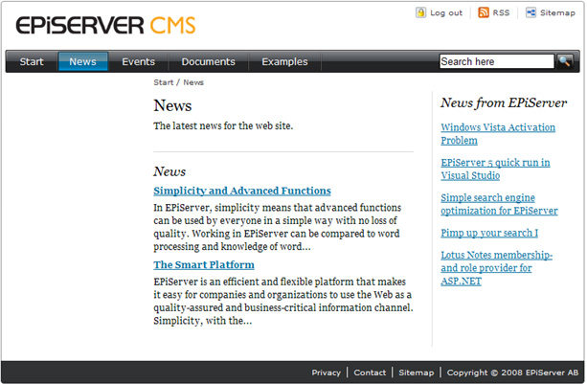
Task: Open The Smart Platform article
Action: 203,264
